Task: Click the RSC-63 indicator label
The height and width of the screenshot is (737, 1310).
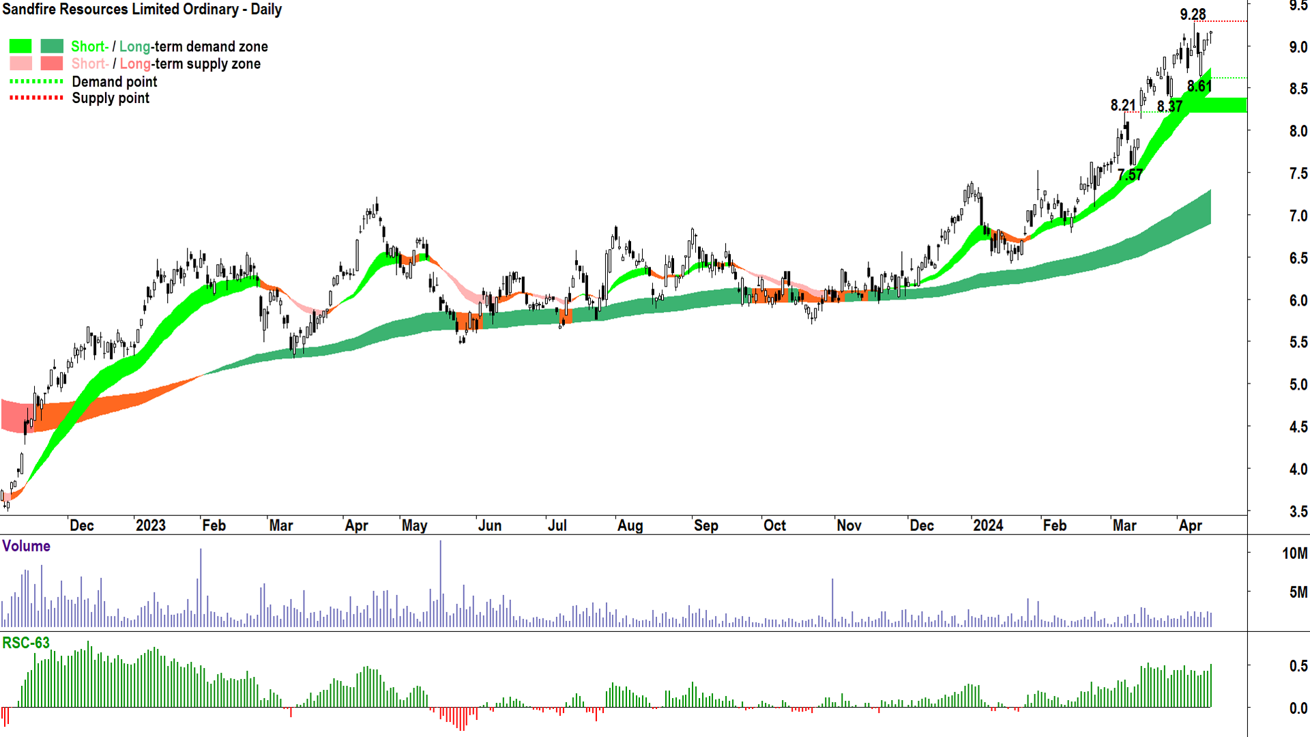Action: [26, 643]
